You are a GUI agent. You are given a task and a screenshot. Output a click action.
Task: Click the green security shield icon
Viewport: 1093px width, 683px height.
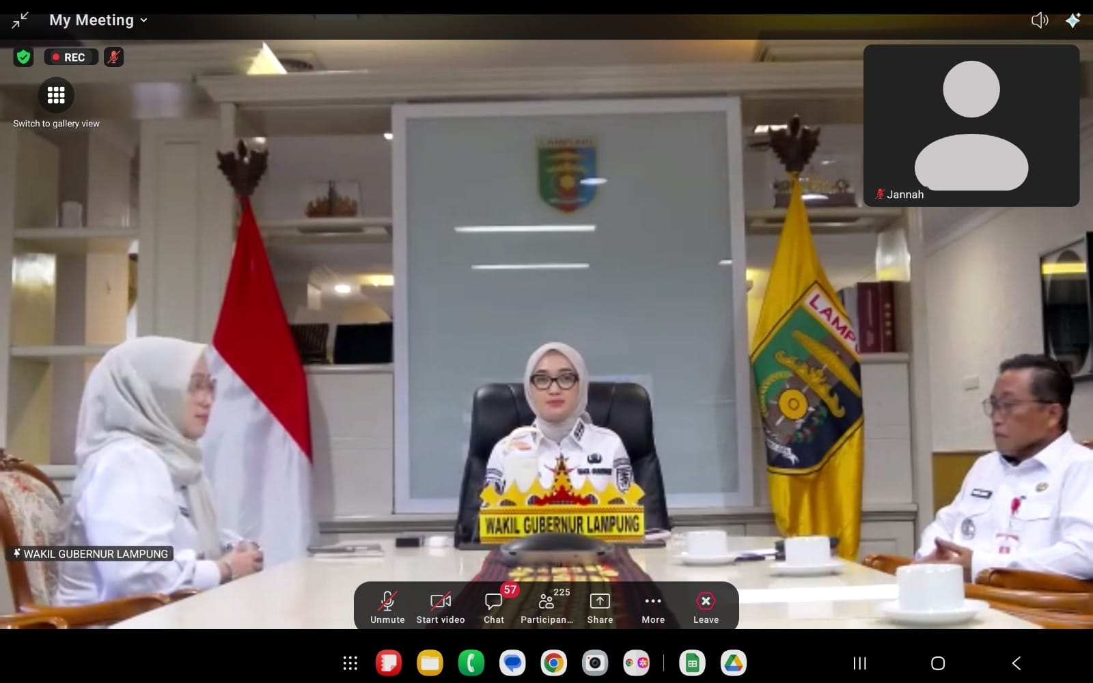(23, 57)
